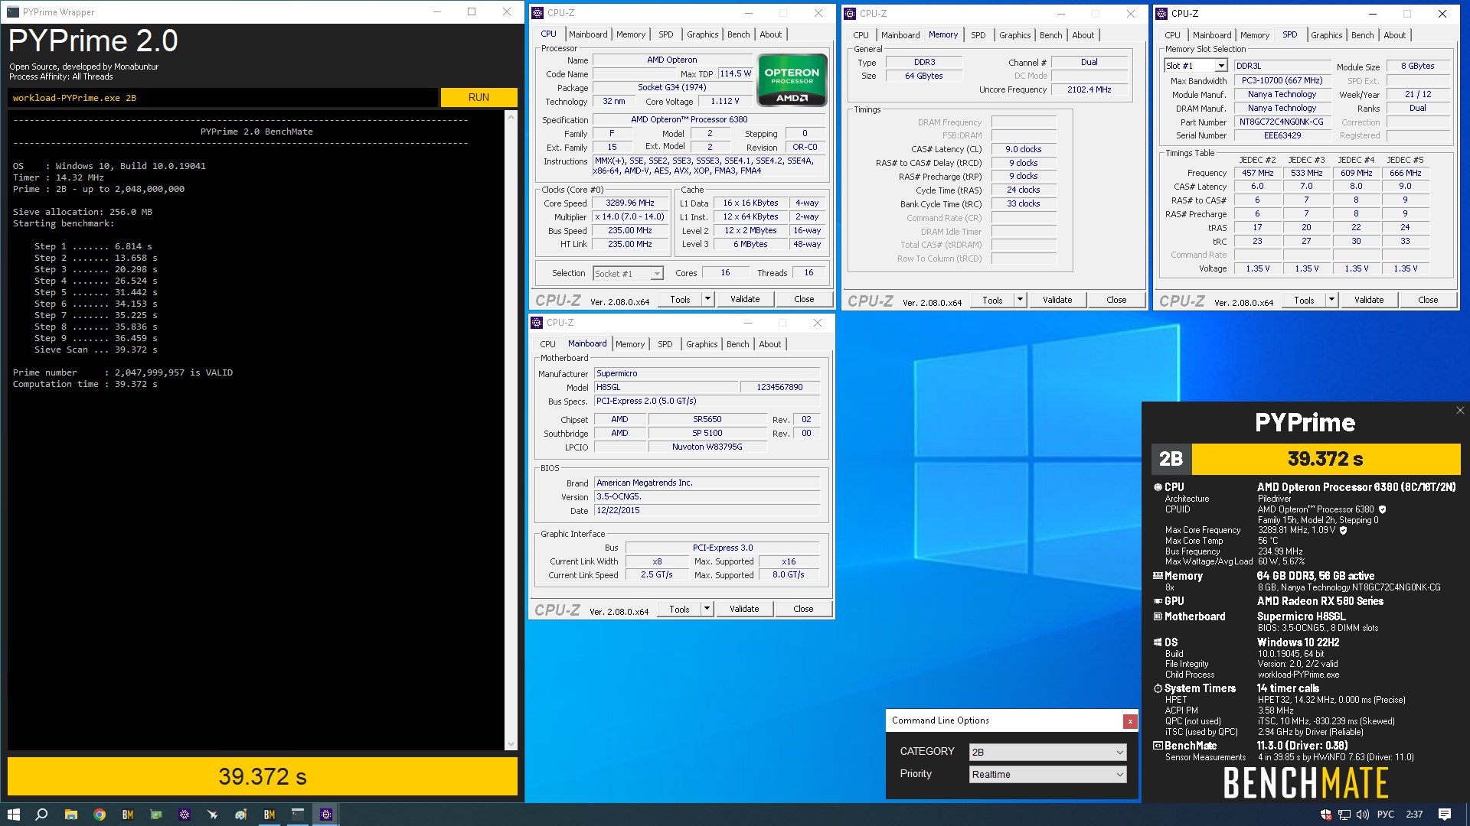Launch Google Chrome from the taskbar
1470x826 pixels.
click(100, 815)
